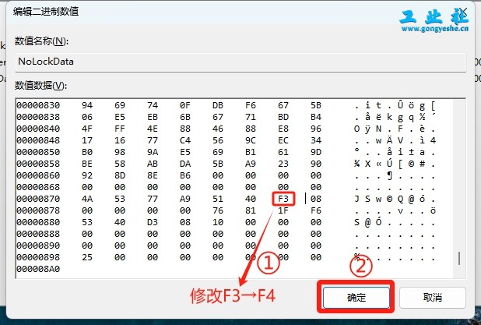Select byte DB in row 00000830

218,105
